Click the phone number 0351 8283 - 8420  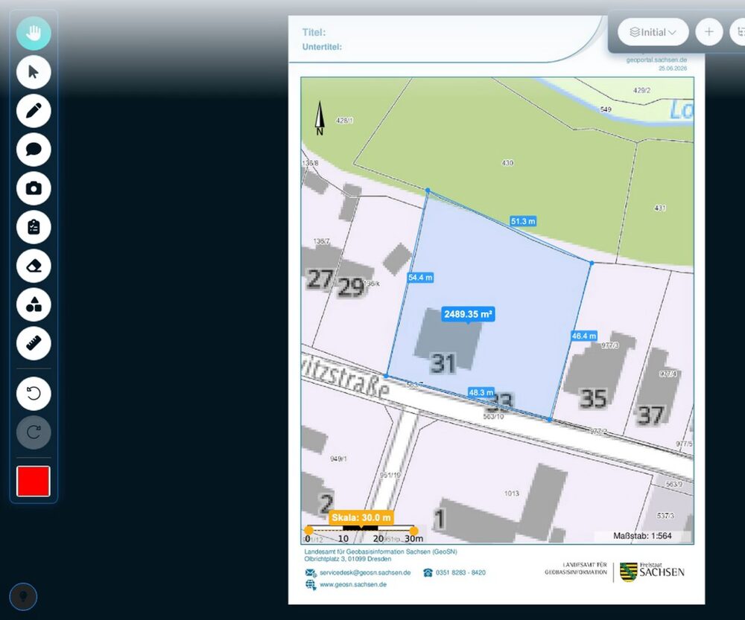(x=460, y=572)
